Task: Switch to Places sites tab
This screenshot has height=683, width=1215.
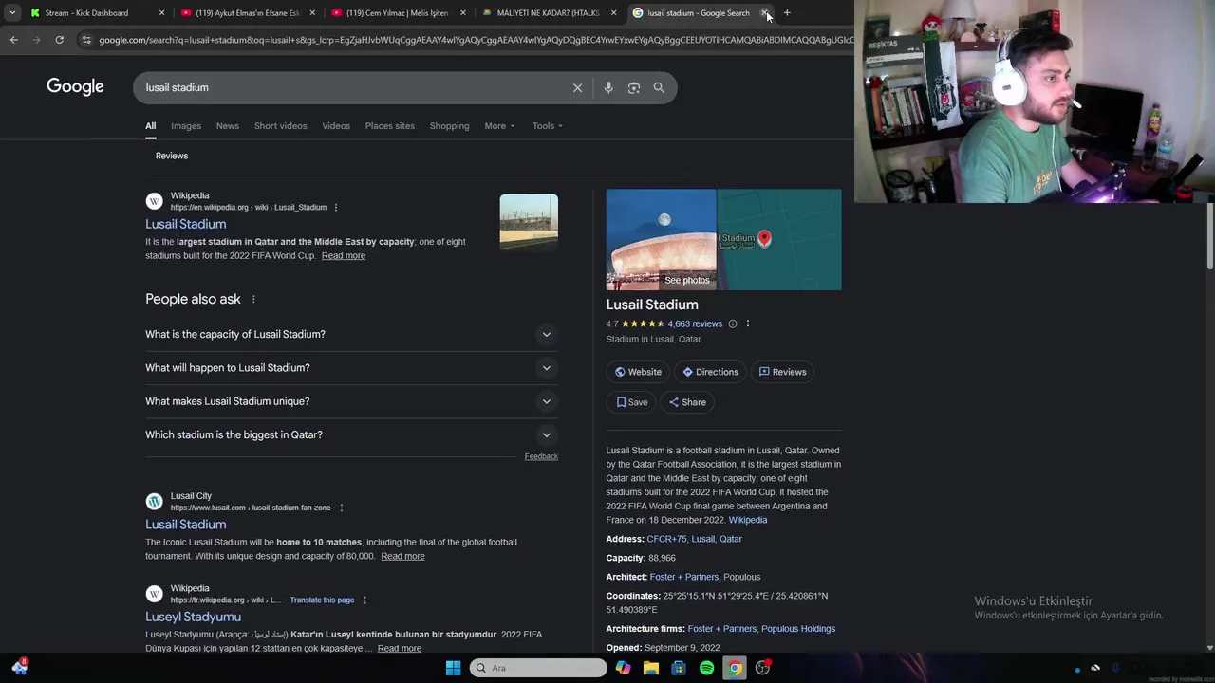Action: 390,126
